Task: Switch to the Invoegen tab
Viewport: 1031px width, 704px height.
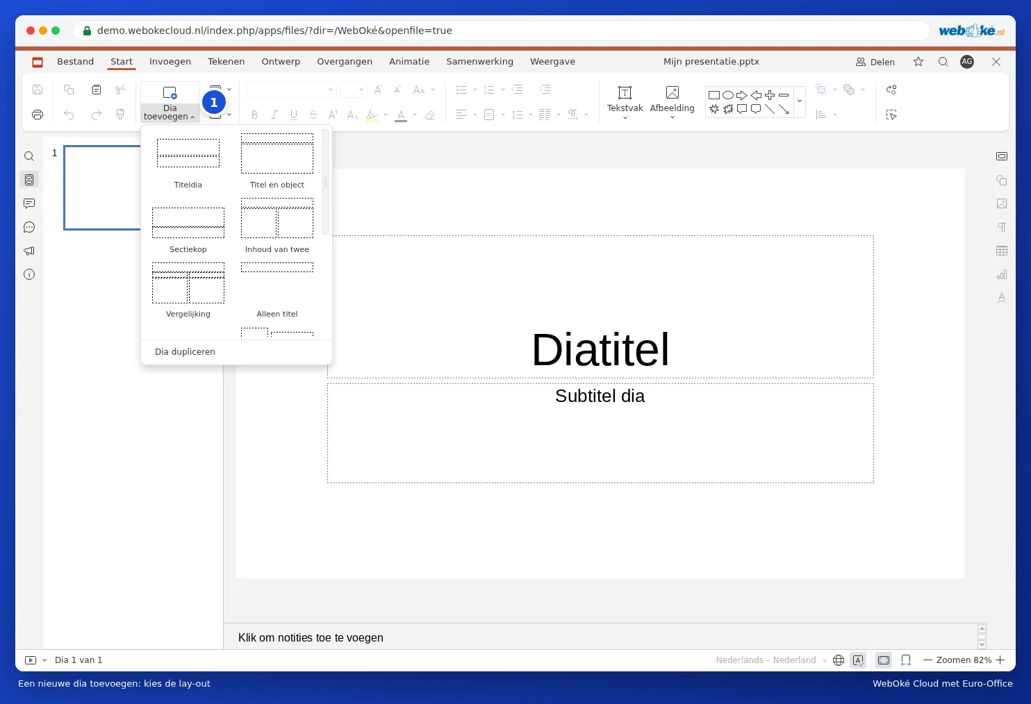Action: [170, 62]
